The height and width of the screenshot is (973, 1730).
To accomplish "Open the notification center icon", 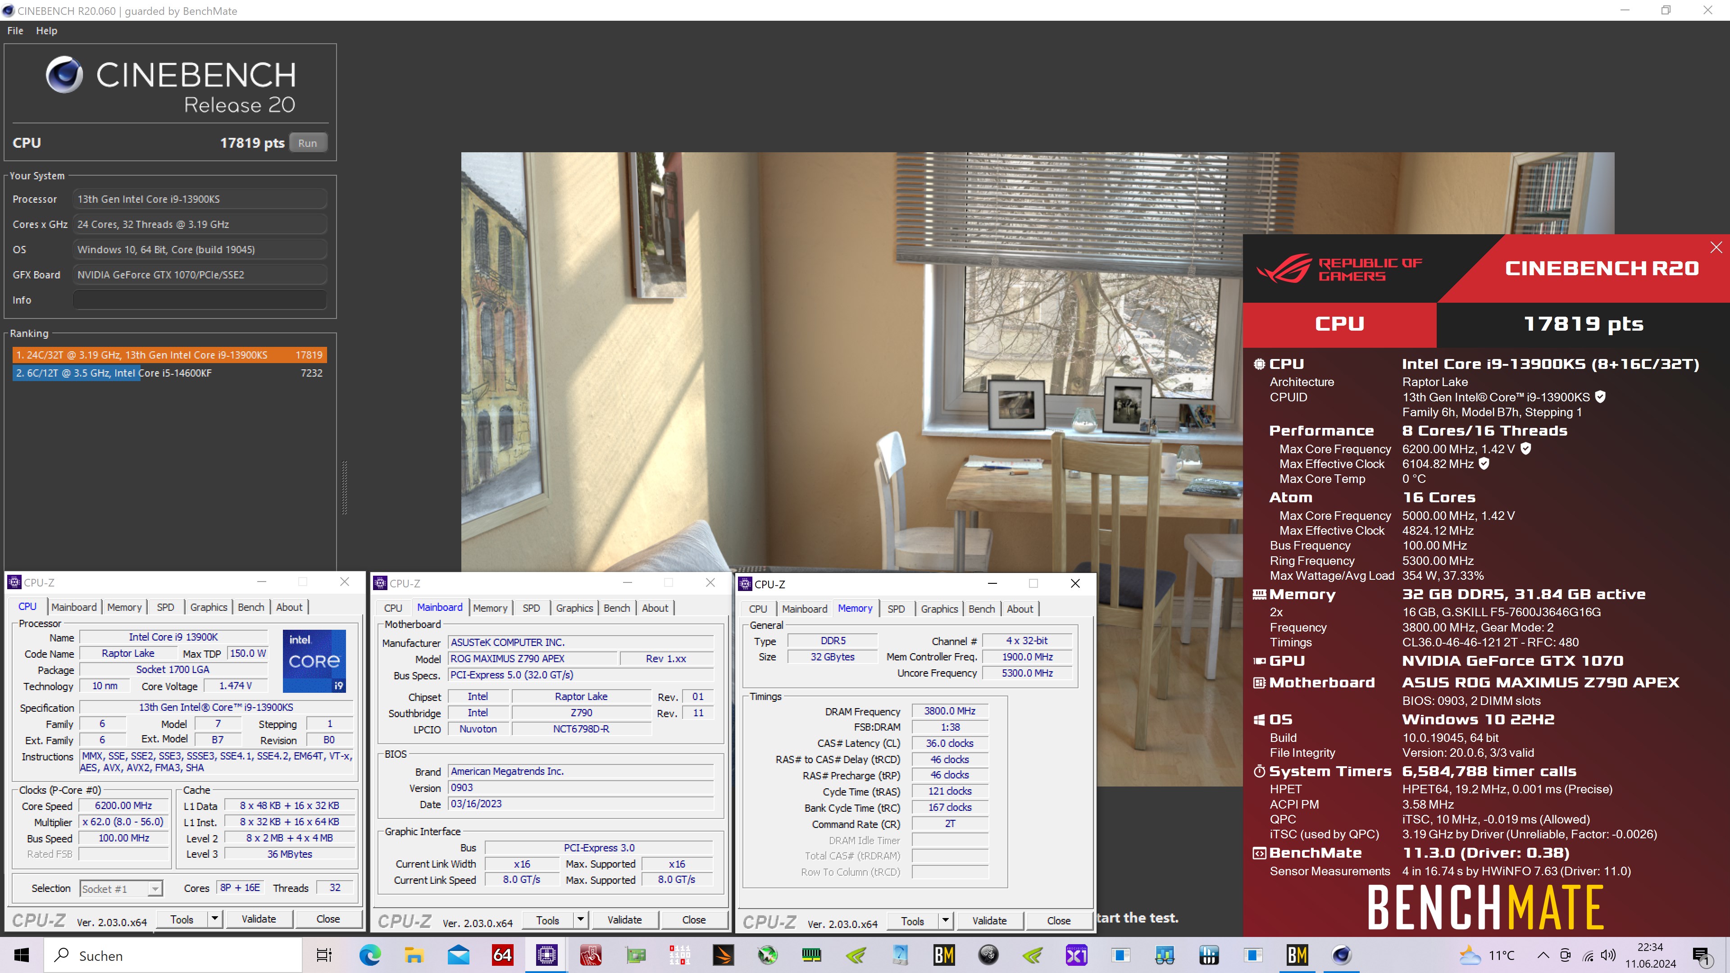I will click(1703, 956).
